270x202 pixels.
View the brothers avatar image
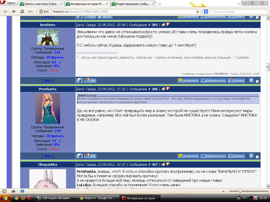pyautogui.click(x=48, y=37)
